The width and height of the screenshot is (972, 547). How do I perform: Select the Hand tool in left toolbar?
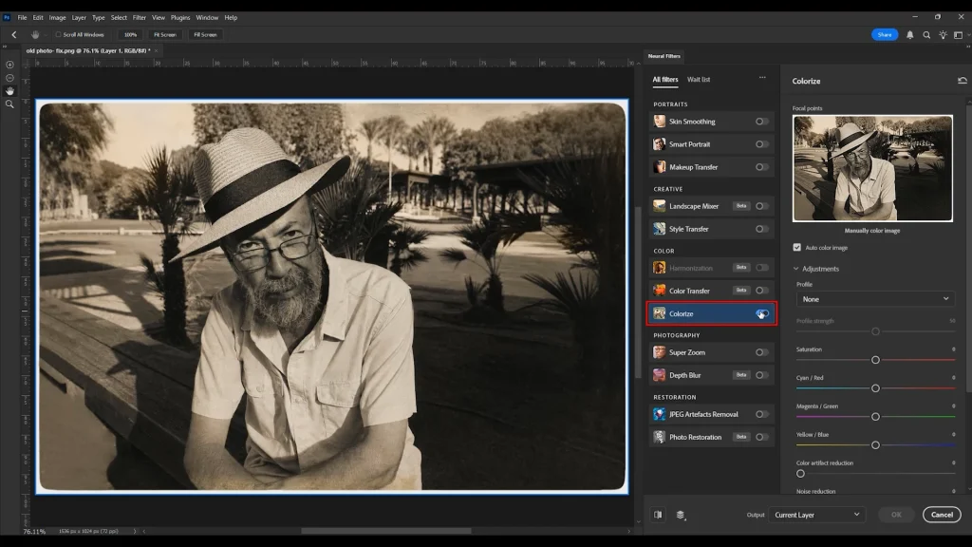coord(9,91)
